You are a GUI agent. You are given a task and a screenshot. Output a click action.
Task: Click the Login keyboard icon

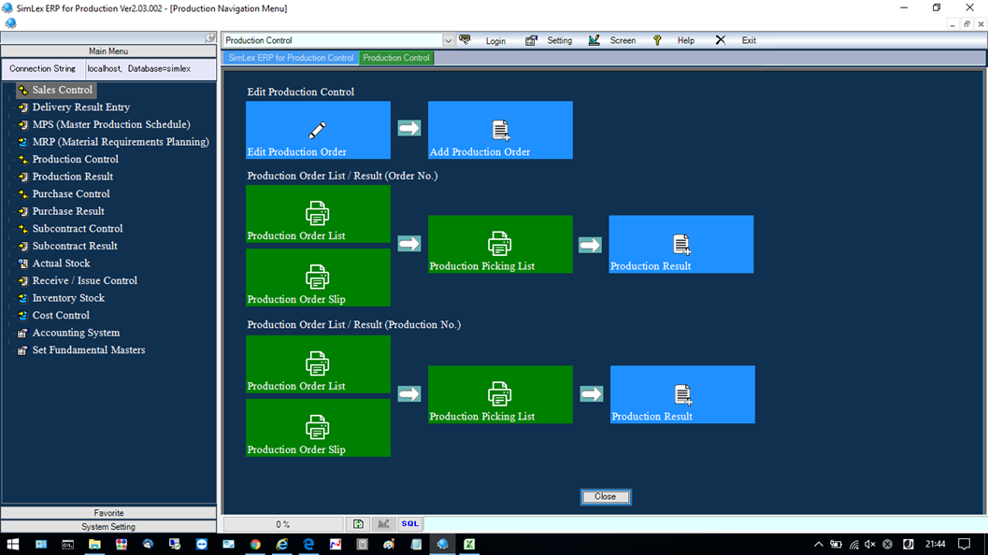[465, 39]
